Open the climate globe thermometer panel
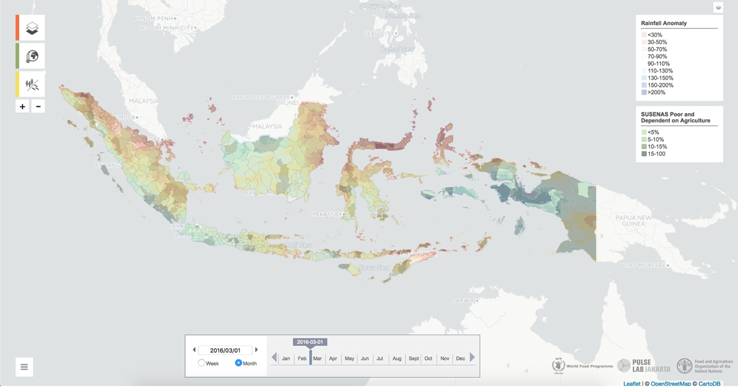The image size is (738, 387). tap(32, 57)
